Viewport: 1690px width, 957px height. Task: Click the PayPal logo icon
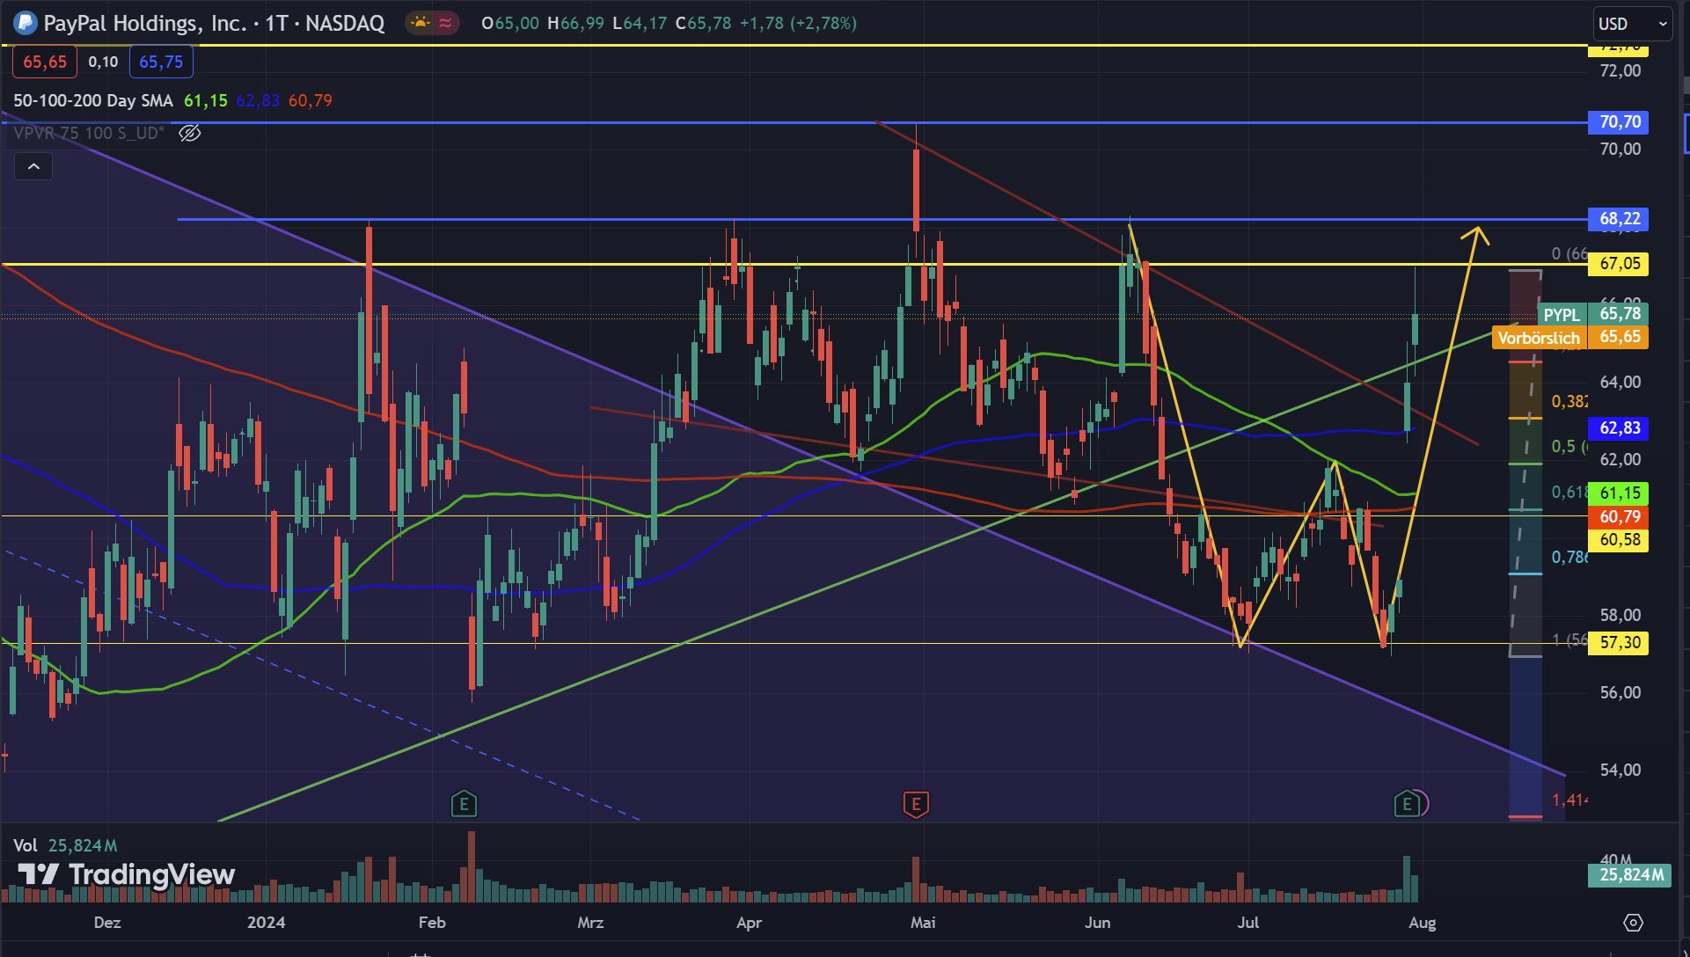point(26,23)
